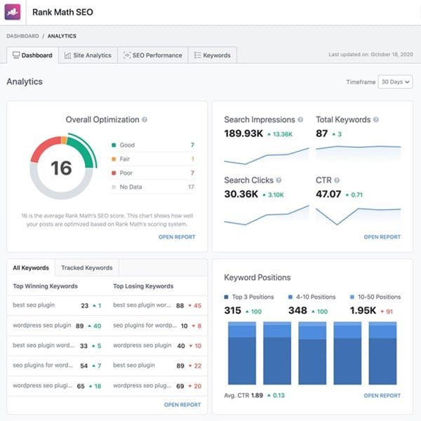421x421 pixels.
Task: Open report under the keywords table
Action: pyautogui.click(x=182, y=405)
